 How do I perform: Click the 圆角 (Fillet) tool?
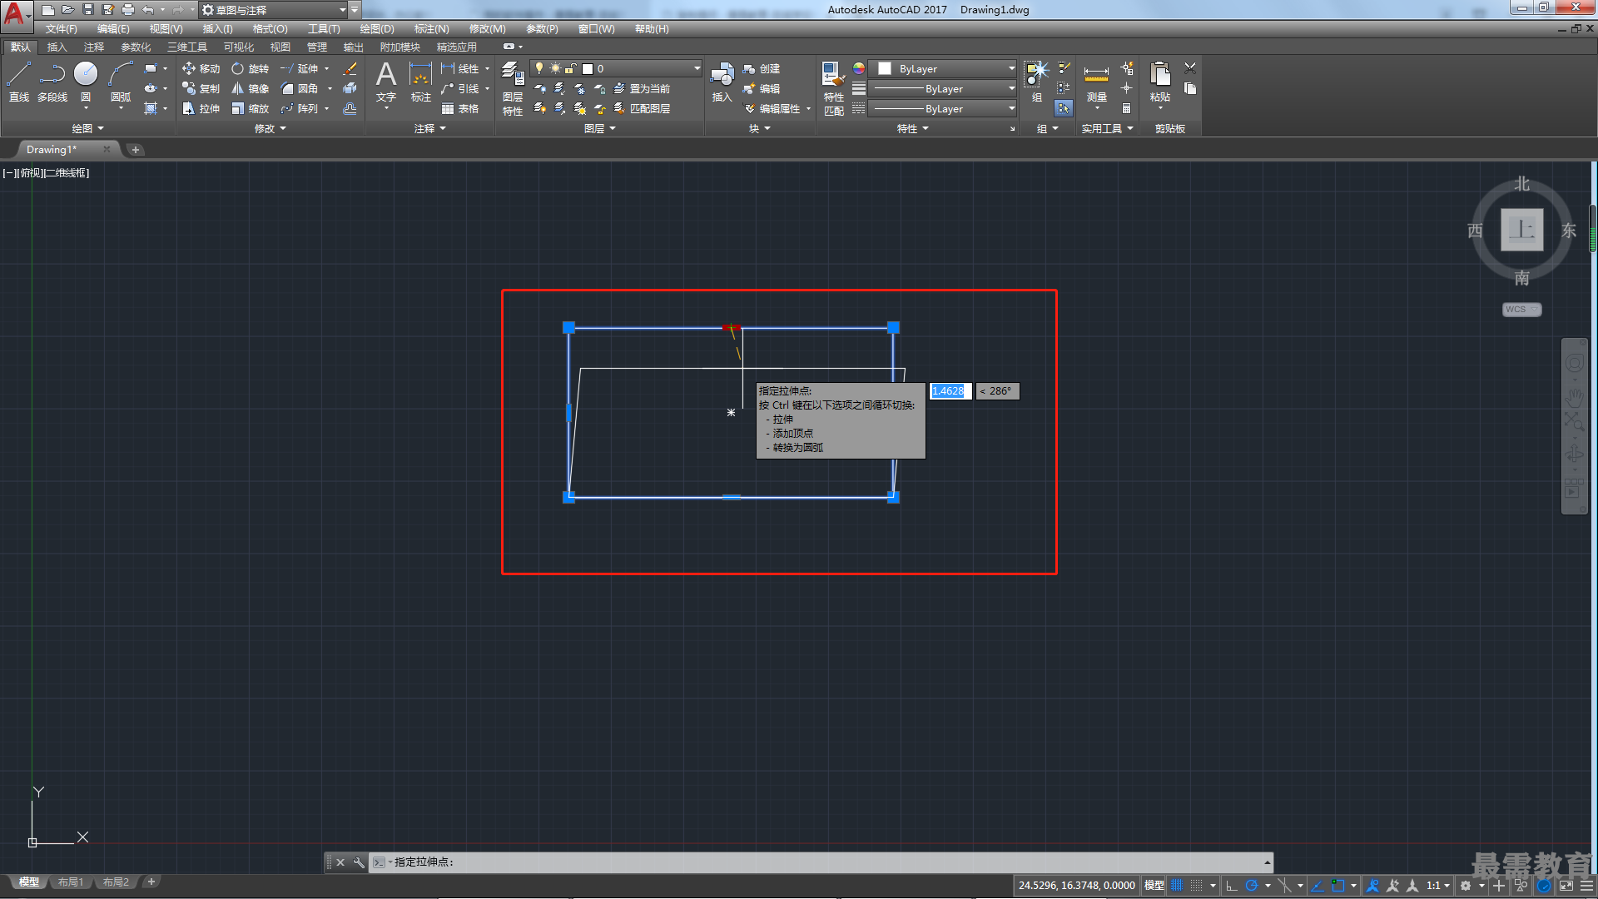click(x=300, y=88)
